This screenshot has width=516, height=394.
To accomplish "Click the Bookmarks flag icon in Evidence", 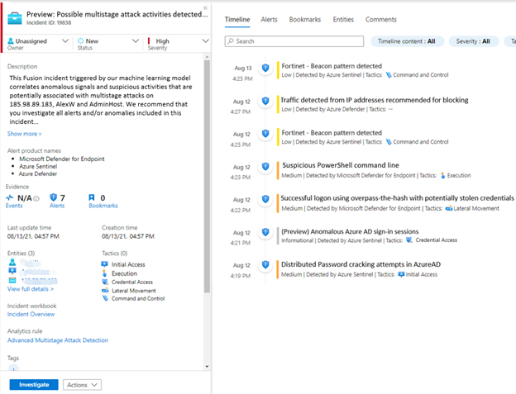I will point(92,197).
